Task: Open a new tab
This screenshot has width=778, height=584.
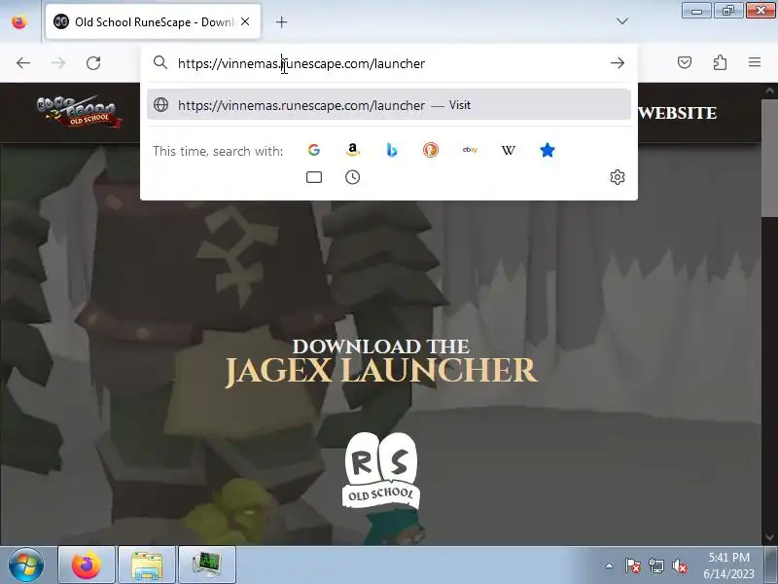Action: (281, 21)
